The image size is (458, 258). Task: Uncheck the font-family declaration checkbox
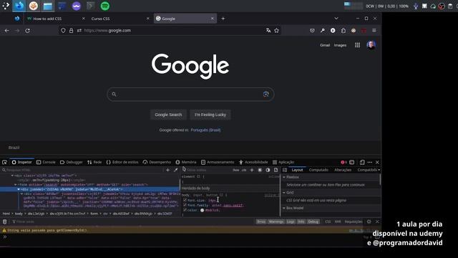tap(185, 205)
